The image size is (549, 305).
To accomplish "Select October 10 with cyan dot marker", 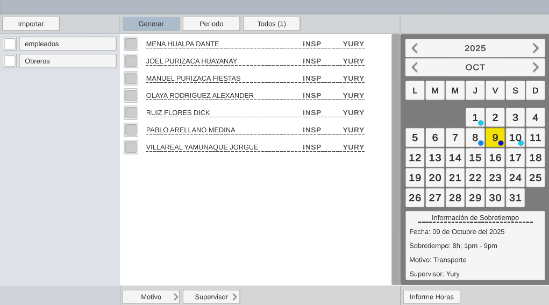I will 515,138.
